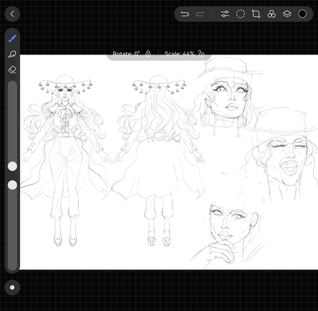Image resolution: width=318 pixels, height=311 pixels.
Task: Click the back-view character sketch
Action: pos(159,160)
